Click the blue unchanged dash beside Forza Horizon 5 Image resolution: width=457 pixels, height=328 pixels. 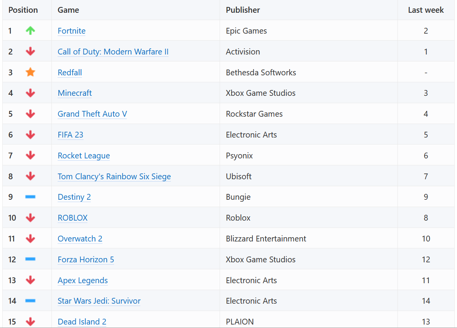(30, 259)
